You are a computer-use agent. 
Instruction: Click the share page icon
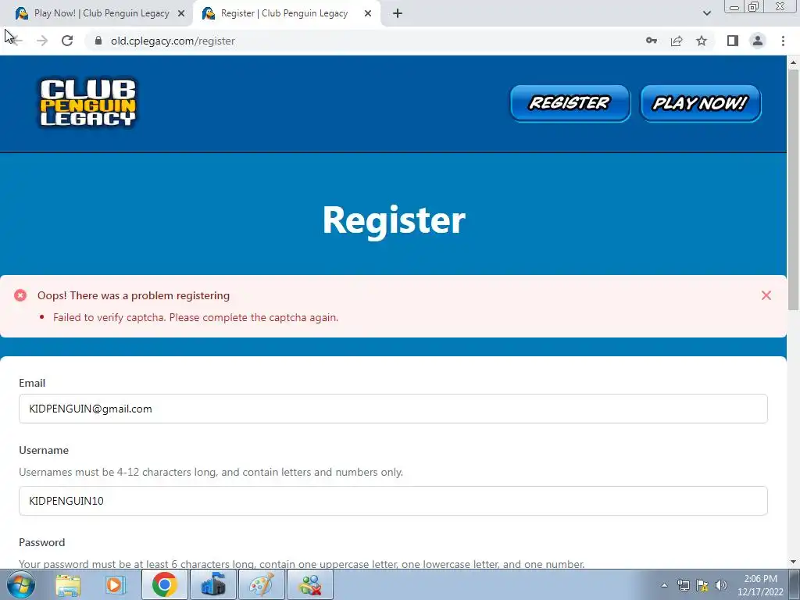click(677, 41)
